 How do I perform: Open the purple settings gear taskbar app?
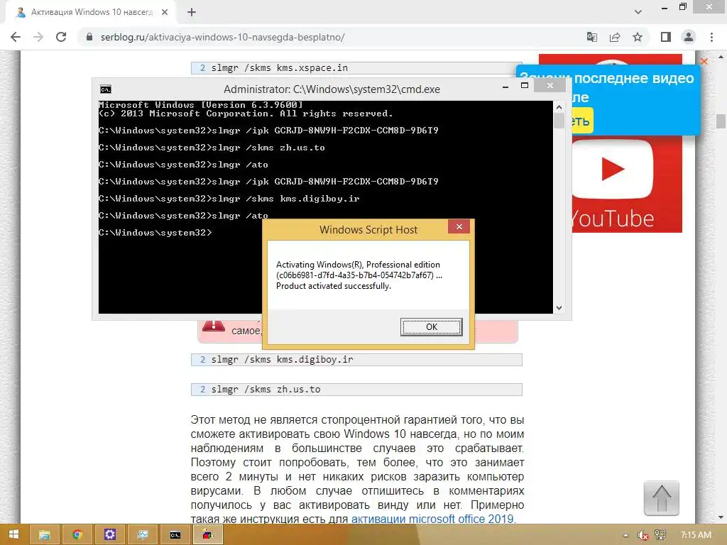click(x=110, y=535)
